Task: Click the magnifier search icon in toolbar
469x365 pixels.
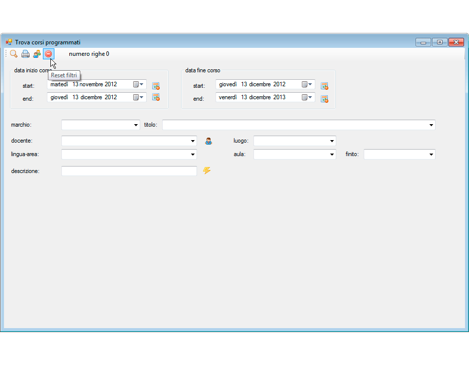Action: 13,54
